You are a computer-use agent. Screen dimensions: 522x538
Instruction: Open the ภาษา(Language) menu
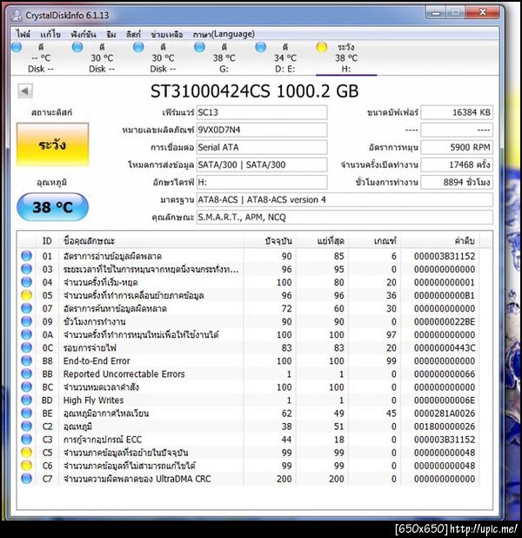pos(224,34)
